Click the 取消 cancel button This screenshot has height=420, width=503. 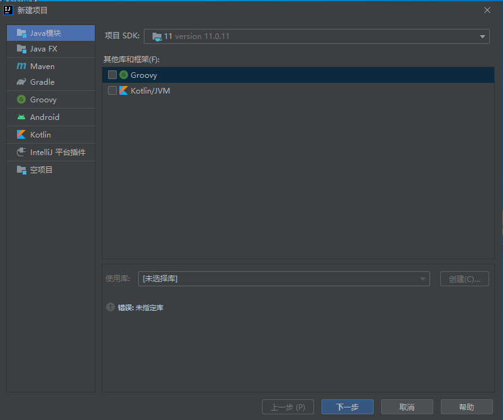[x=407, y=407]
